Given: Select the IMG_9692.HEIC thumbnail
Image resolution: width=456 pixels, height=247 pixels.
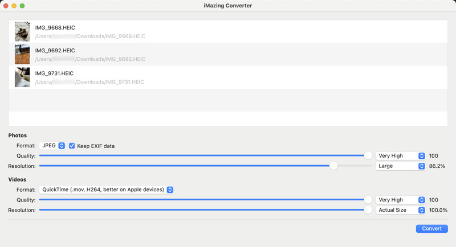Looking at the screenshot, I should [22, 54].
